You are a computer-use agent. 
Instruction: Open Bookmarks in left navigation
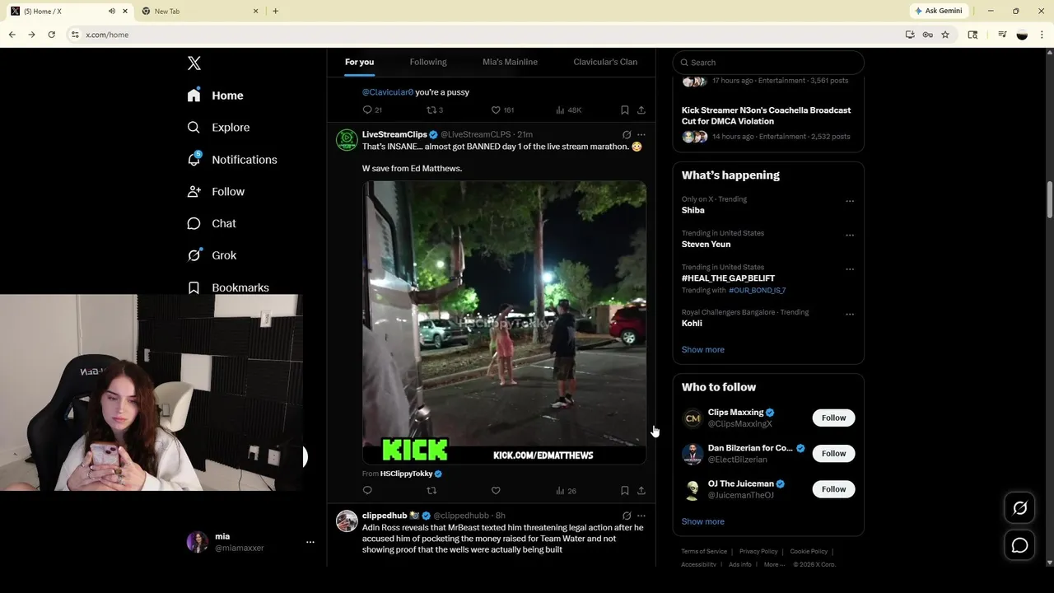[228, 287]
